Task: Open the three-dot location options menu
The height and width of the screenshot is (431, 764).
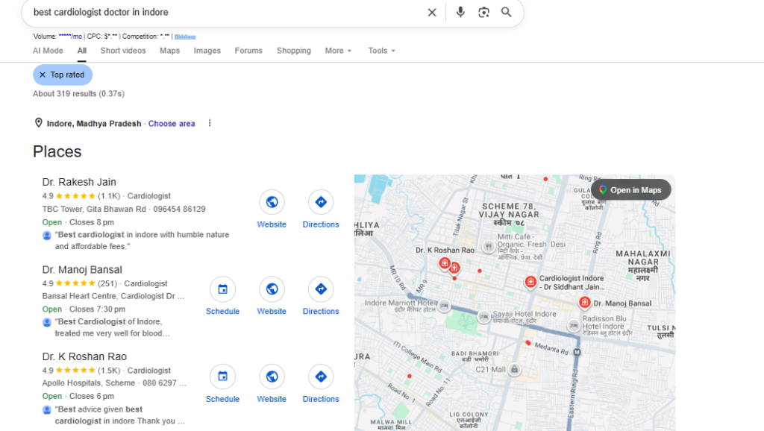Action: [x=210, y=123]
